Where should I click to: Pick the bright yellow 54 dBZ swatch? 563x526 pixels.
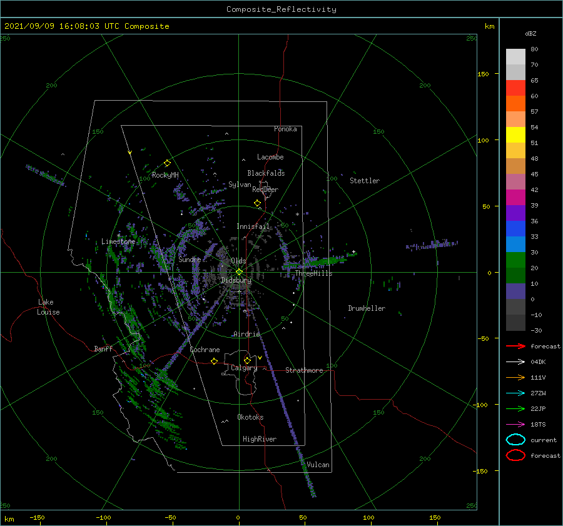tap(515, 134)
